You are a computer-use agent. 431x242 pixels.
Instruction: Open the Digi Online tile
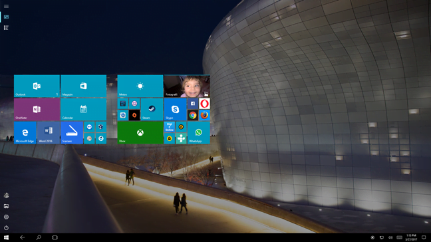[170, 127]
